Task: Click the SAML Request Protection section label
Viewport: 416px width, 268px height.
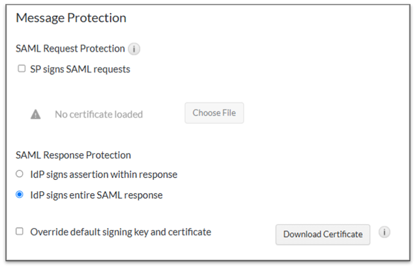Action: click(x=70, y=49)
